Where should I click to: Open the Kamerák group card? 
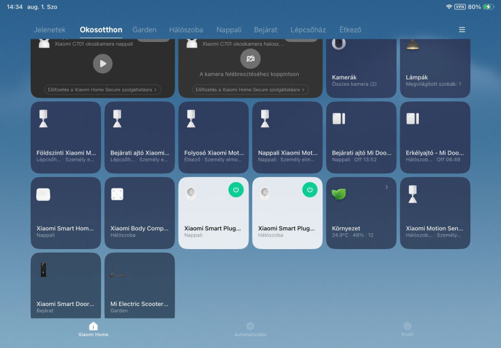tap(361, 68)
